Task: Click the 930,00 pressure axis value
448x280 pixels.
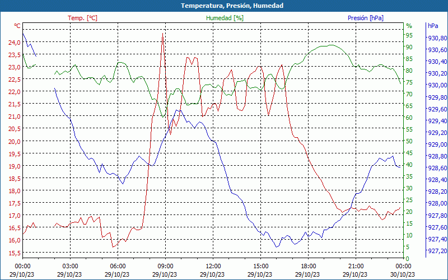Action: pos(437,85)
